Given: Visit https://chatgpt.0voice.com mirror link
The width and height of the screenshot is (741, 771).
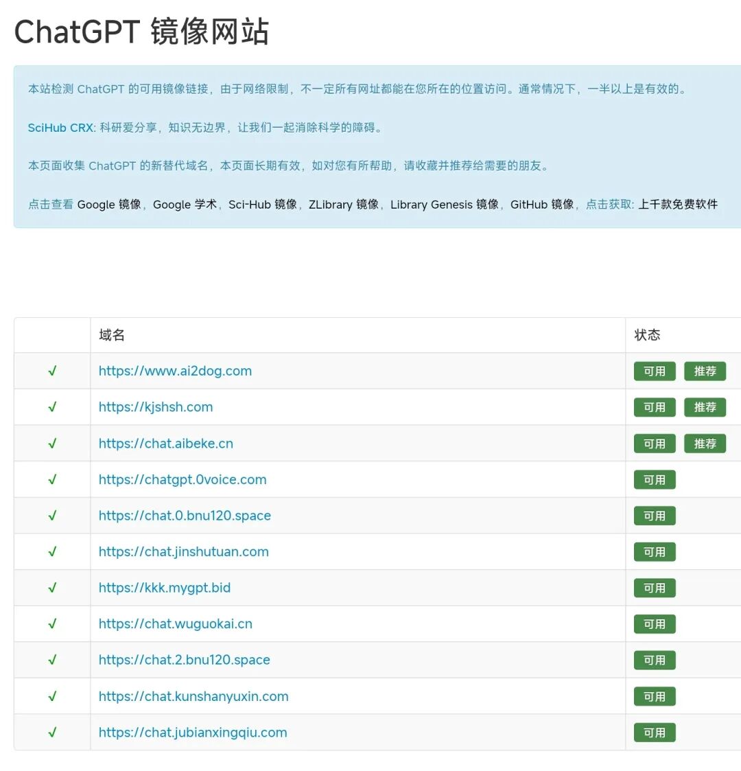Looking at the screenshot, I should 183,479.
